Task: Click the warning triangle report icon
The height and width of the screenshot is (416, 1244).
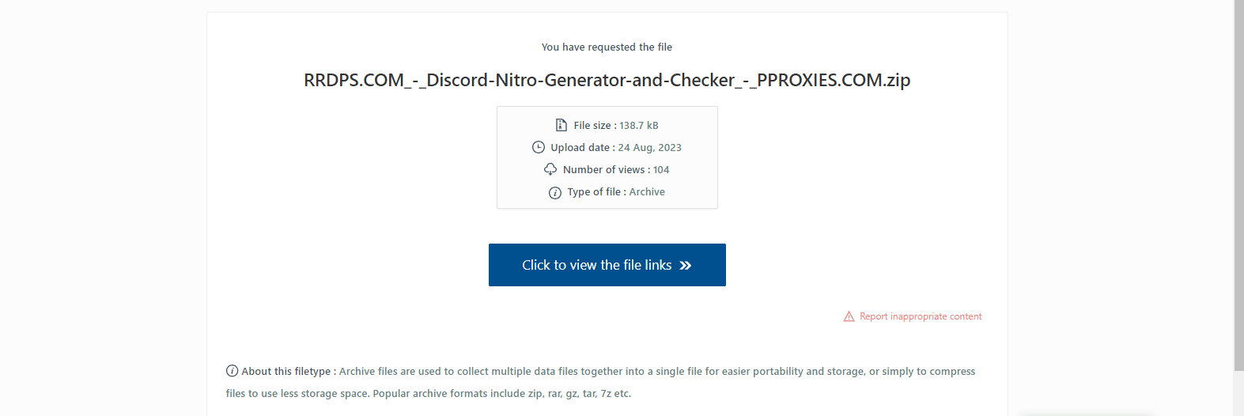Action: click(x=849, y=316)
